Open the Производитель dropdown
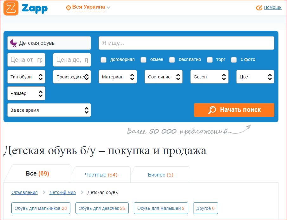Viewport: 287px width, 220px height. coord(72,77)
